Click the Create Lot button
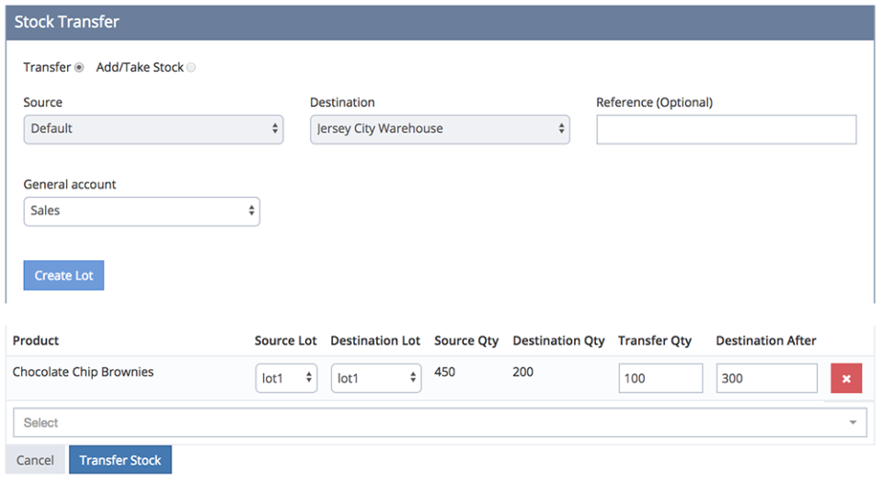The width and height of the screenshot is (883, 483). 63,275
